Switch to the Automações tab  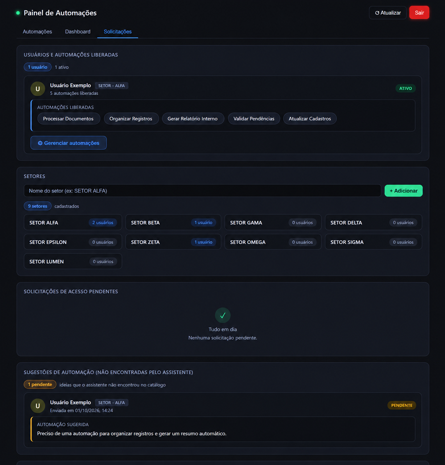[x=37, y=32]
